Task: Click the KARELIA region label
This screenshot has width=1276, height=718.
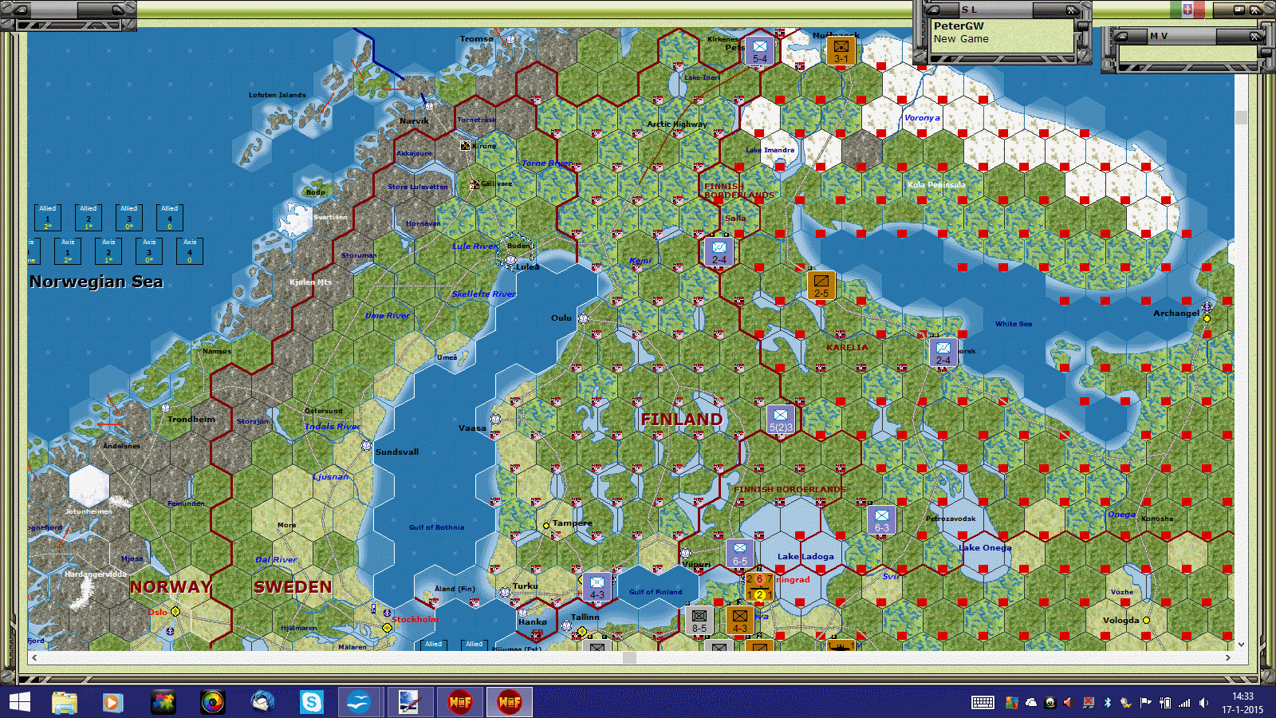Action: click(847, 347)
